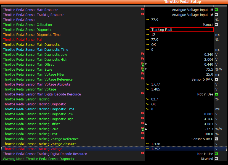Click the Main Voltage Filter value 25.0

click(209, 74)
